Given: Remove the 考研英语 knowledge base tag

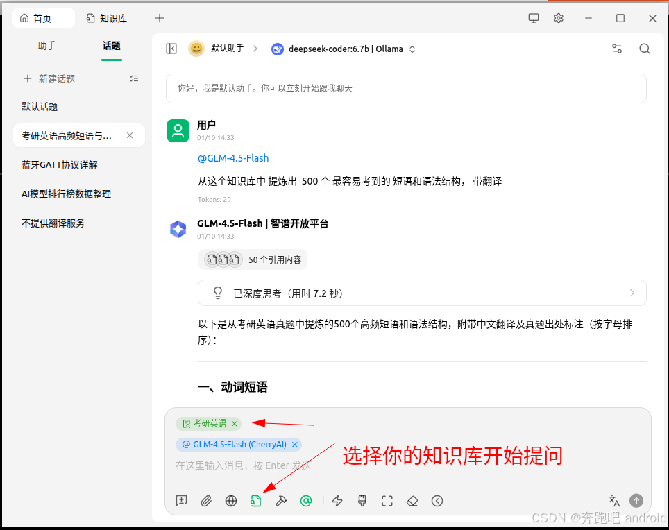Looking at the screenshot, I should 235,423.
